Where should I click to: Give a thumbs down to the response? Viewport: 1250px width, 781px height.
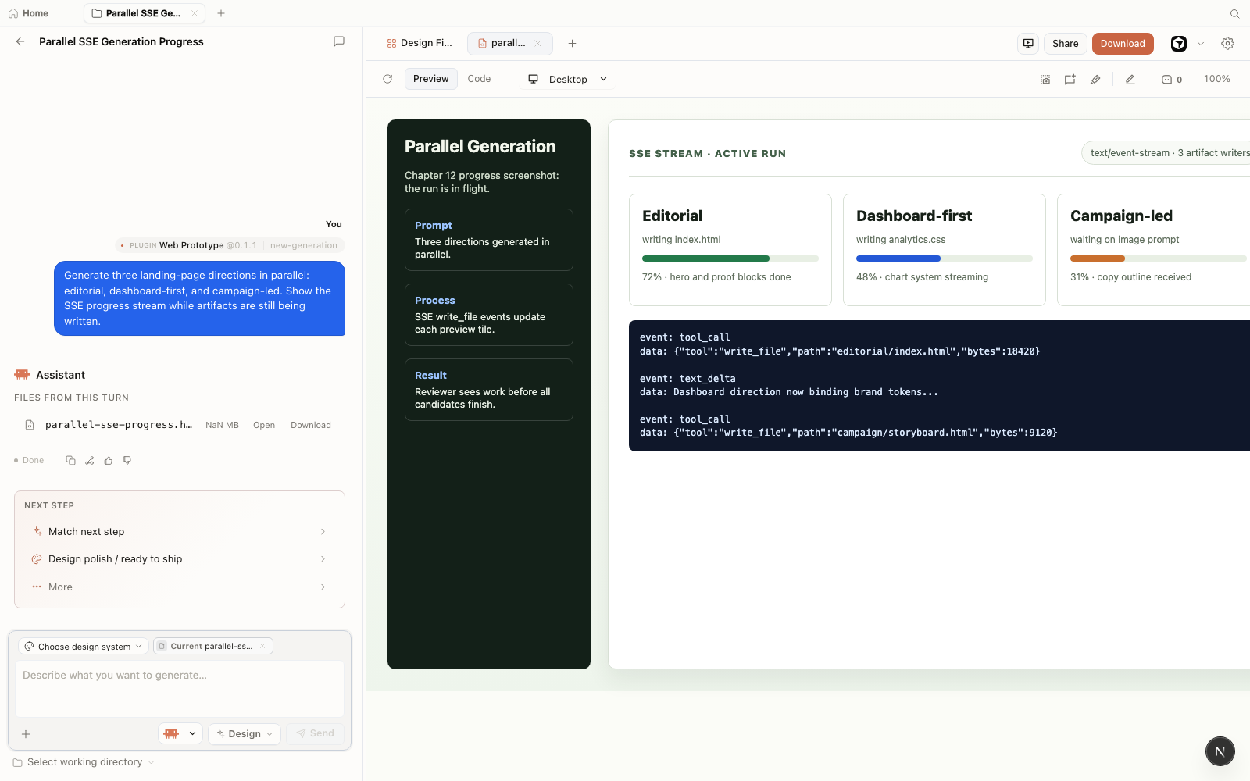[x=127, y=461]
